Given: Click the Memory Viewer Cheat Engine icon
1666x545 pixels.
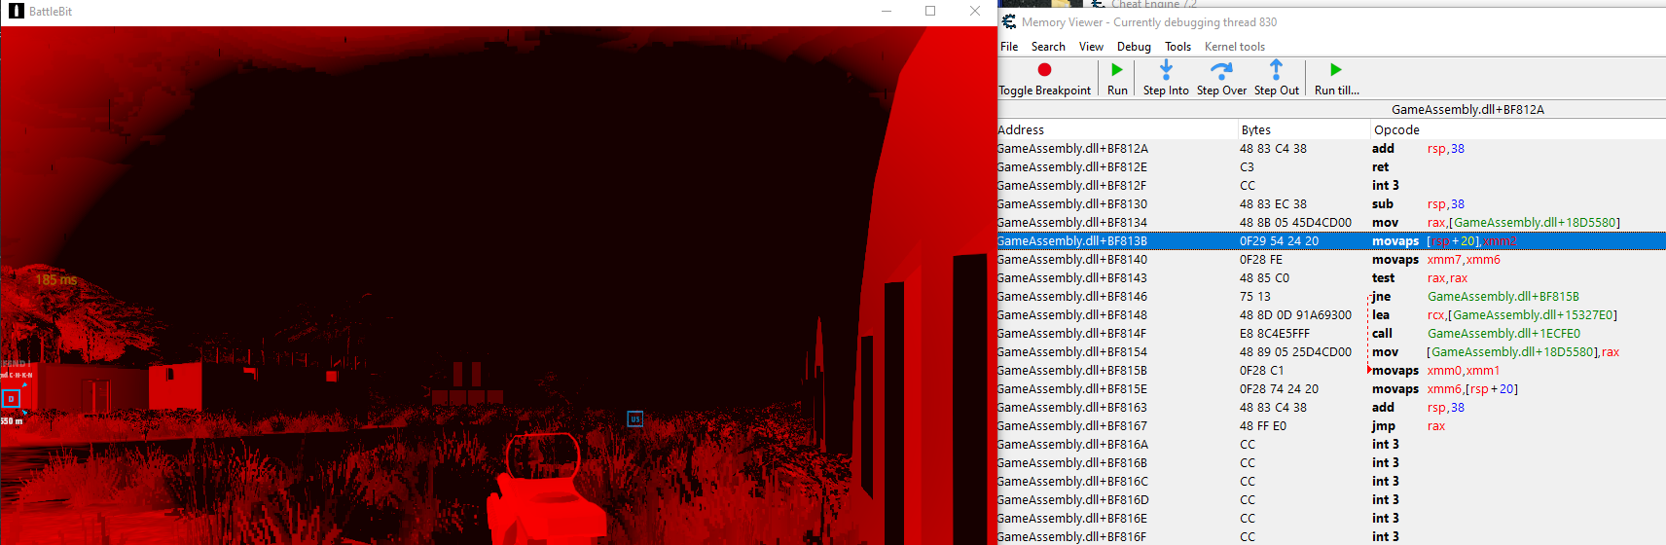Looking at the screenshot, I should point(1009,21).
